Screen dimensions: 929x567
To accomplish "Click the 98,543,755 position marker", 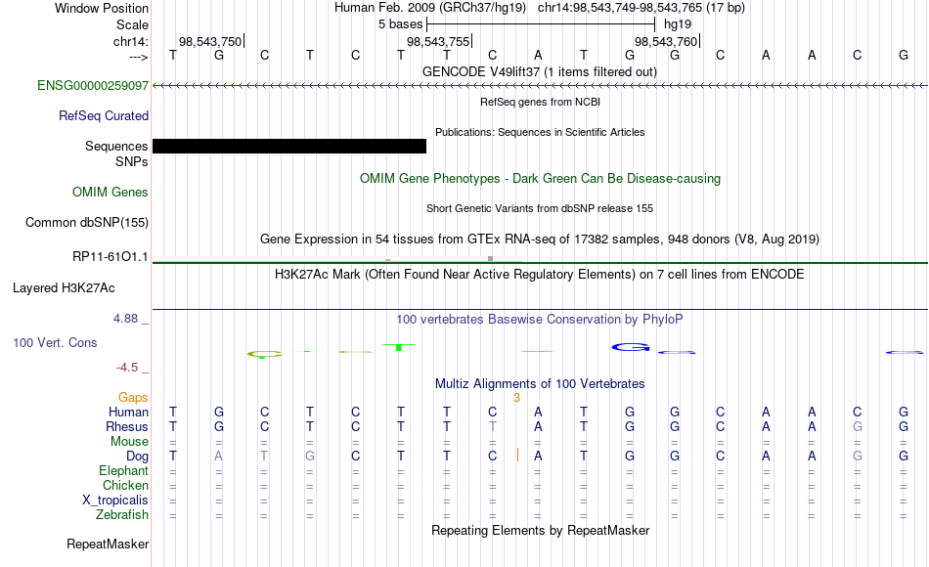I will tap(438, 41).
